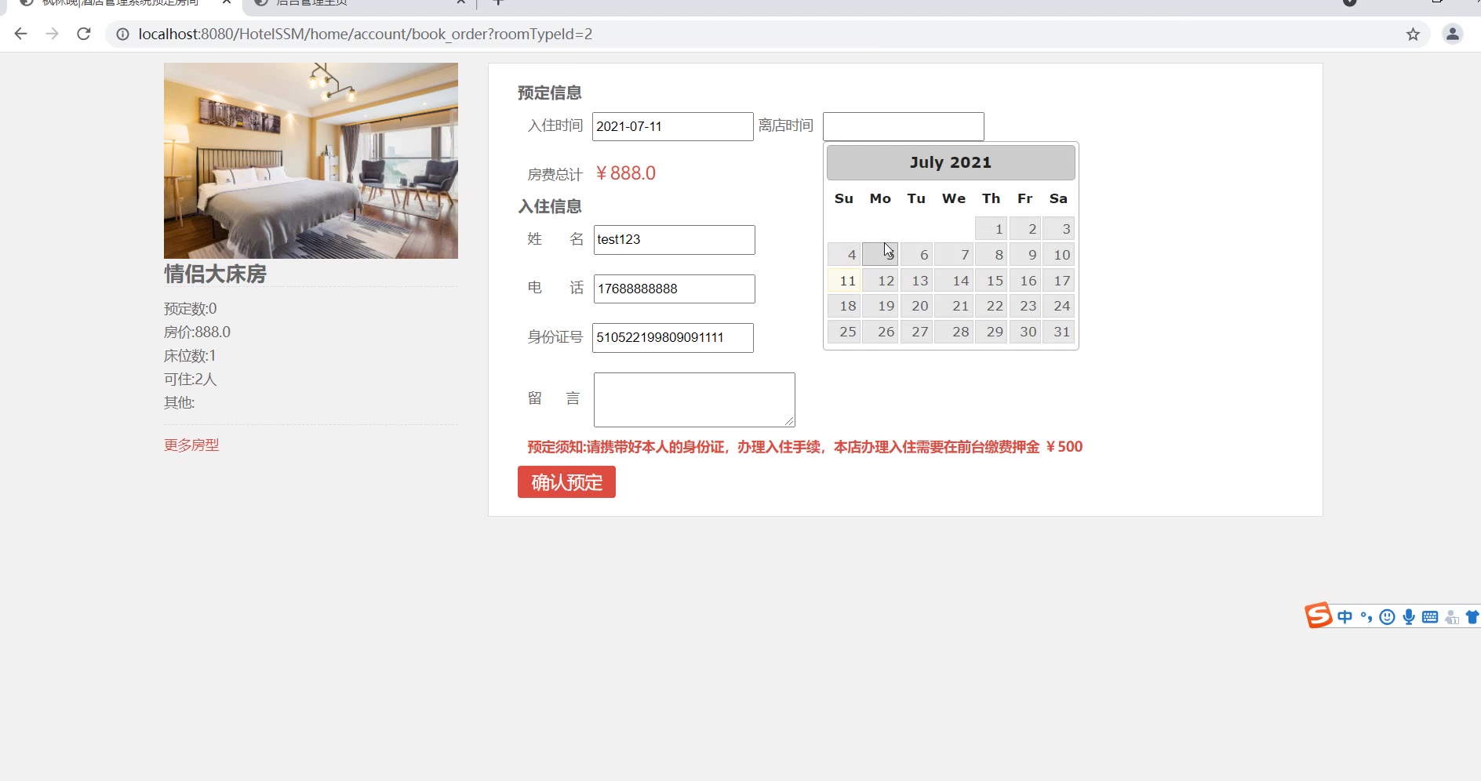Image resolution: width=1481 pixels, height=781 pixels.
Task: Choose July 20 in the calendar
Action: click(x=916, y=306)
